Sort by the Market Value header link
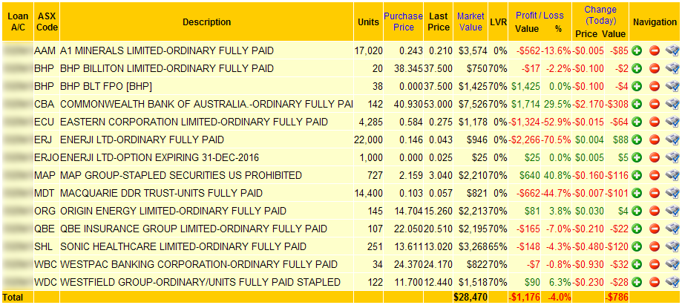 pyautogui.click(x=470, y=22)
